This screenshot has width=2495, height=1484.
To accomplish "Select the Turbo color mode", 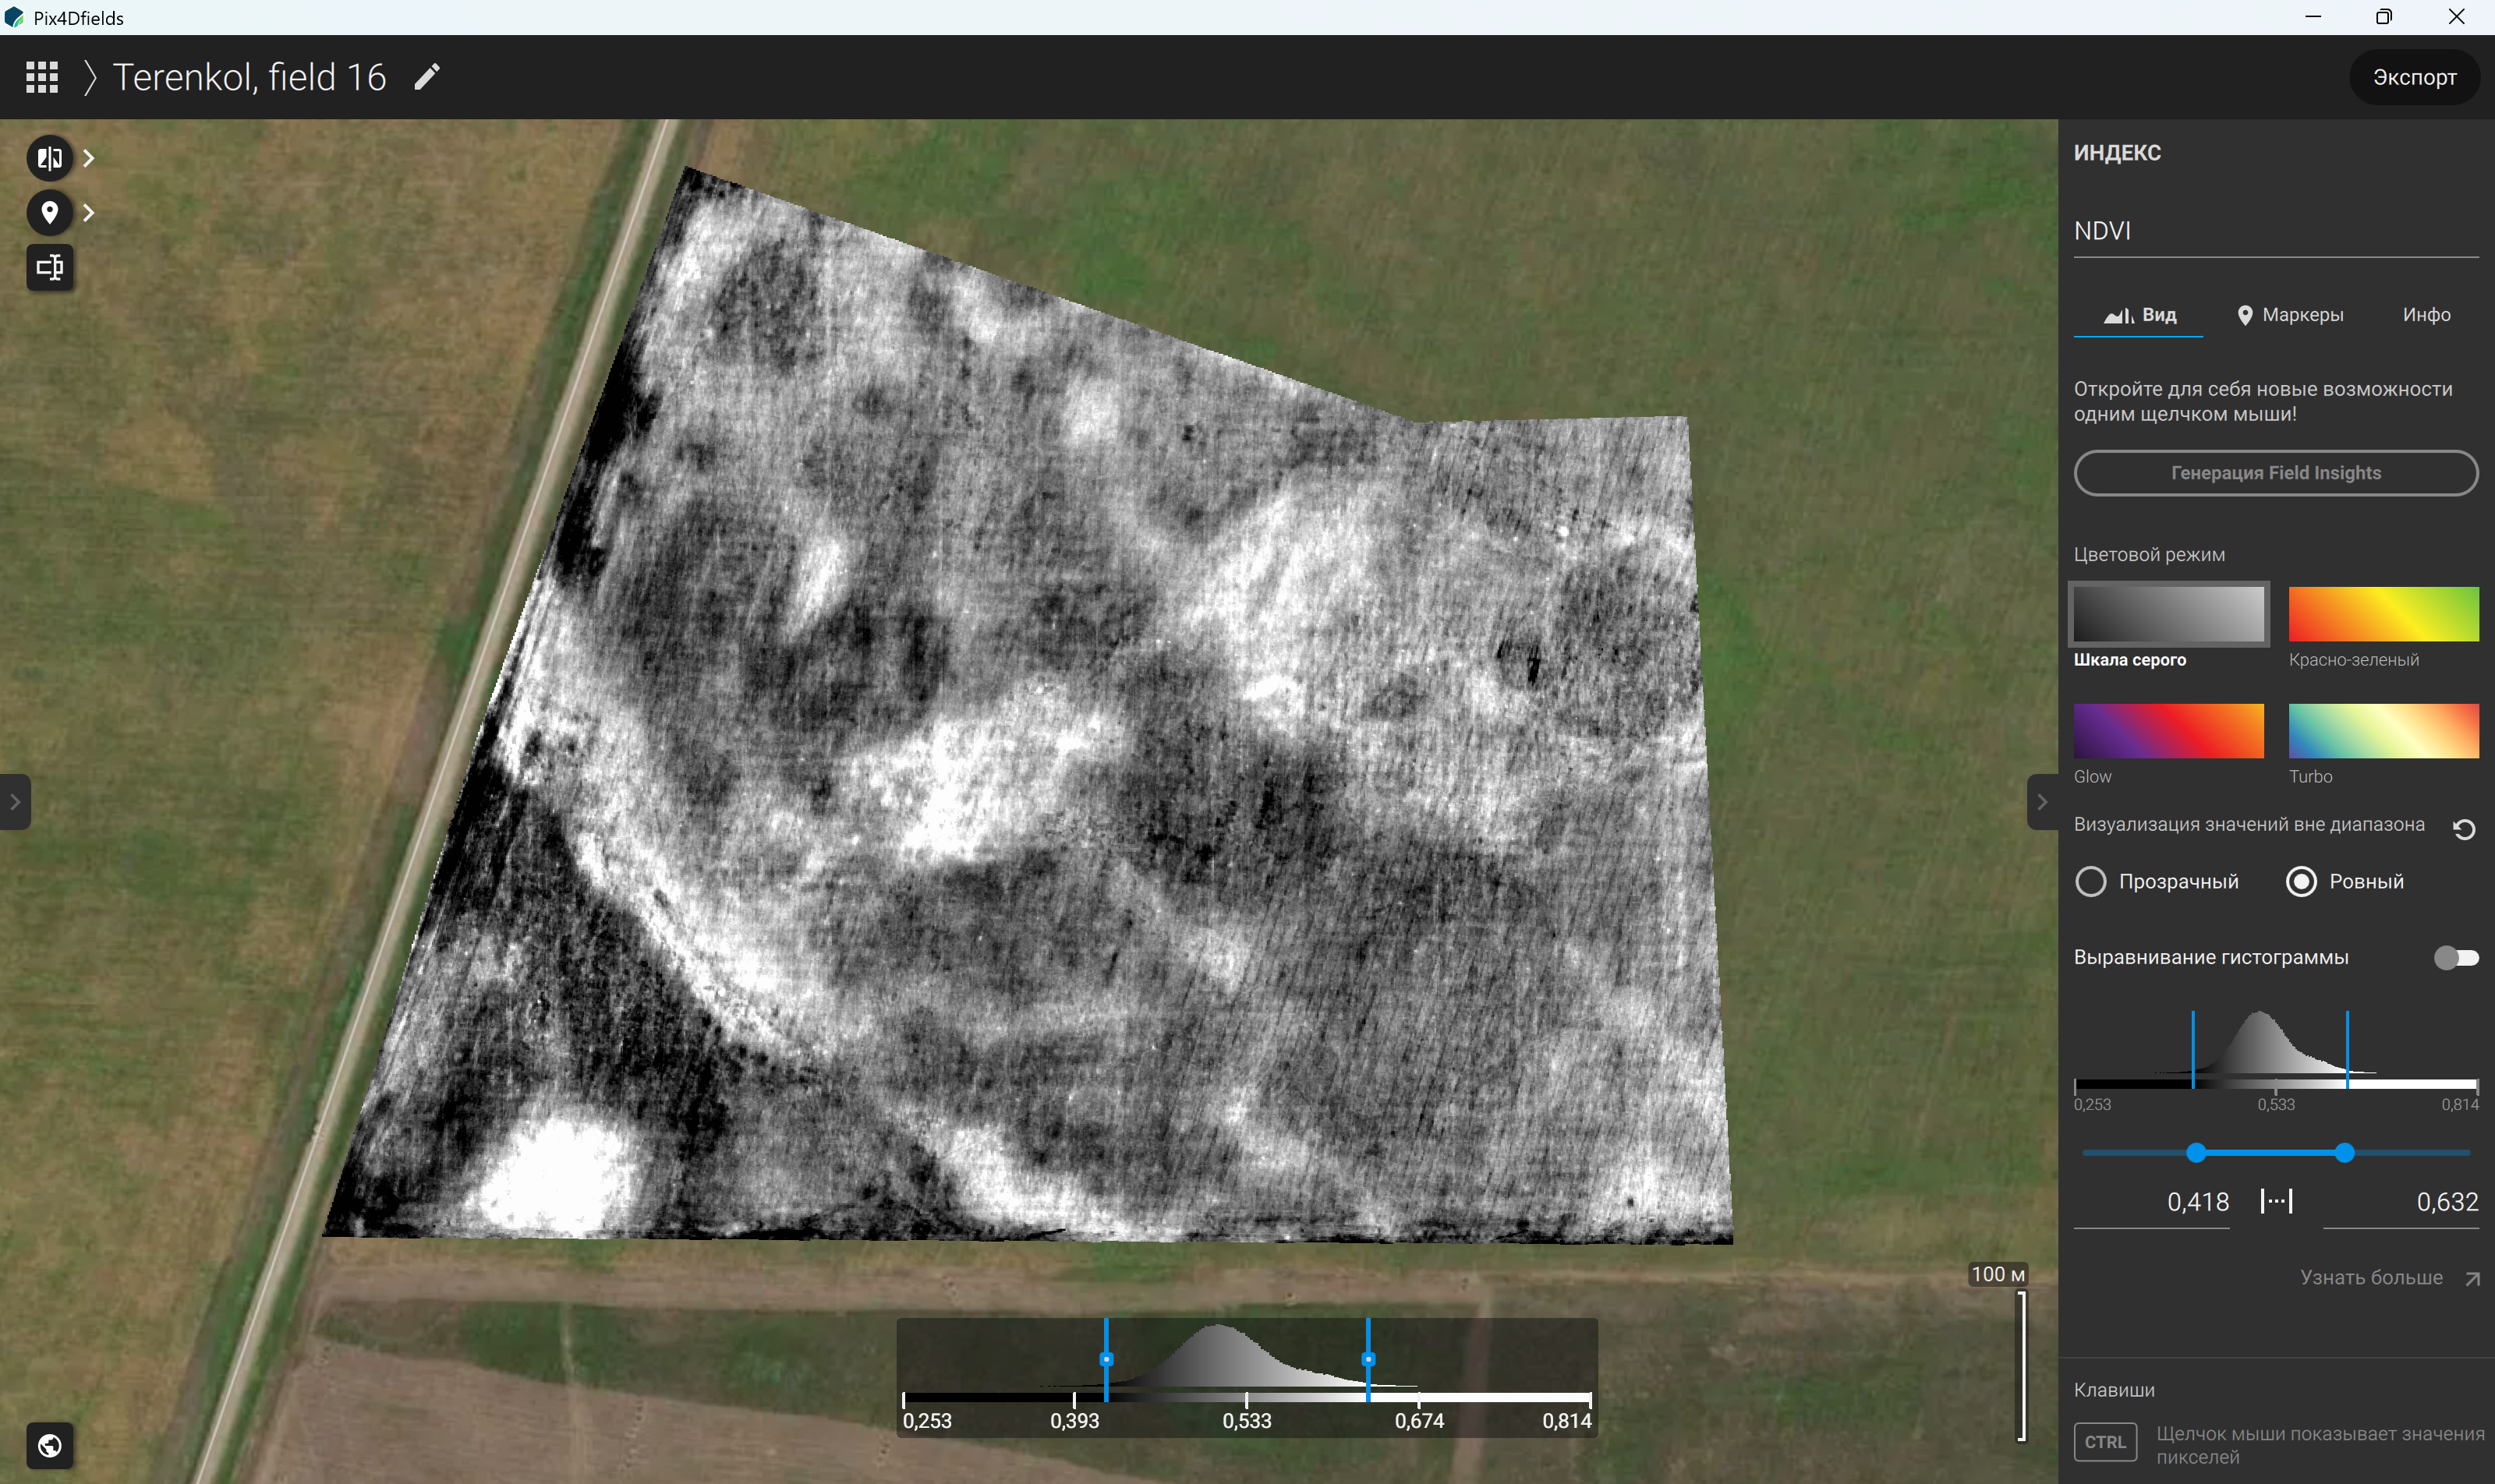I will click(2383, 731).
